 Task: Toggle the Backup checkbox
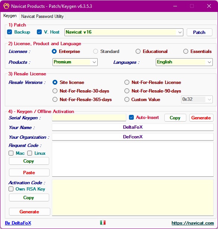tap(9, 32)
